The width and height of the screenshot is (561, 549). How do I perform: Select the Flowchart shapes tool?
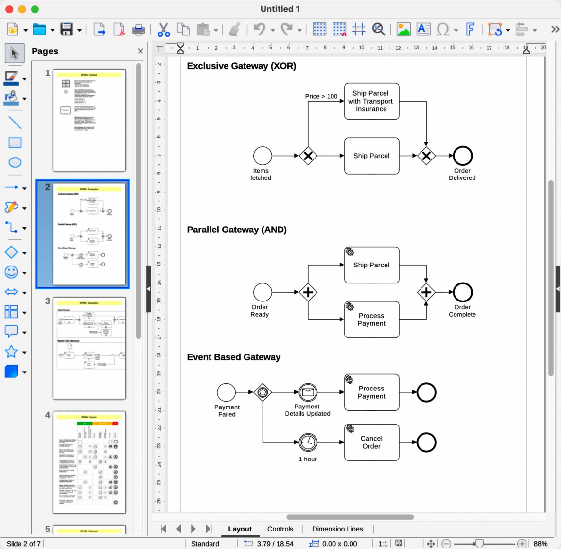(11, 312)
